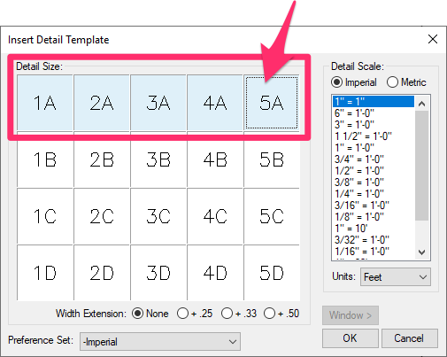Viewport: 447px width, 357px height.
Task: Select detail size 2B
Action: coord(102,159)
